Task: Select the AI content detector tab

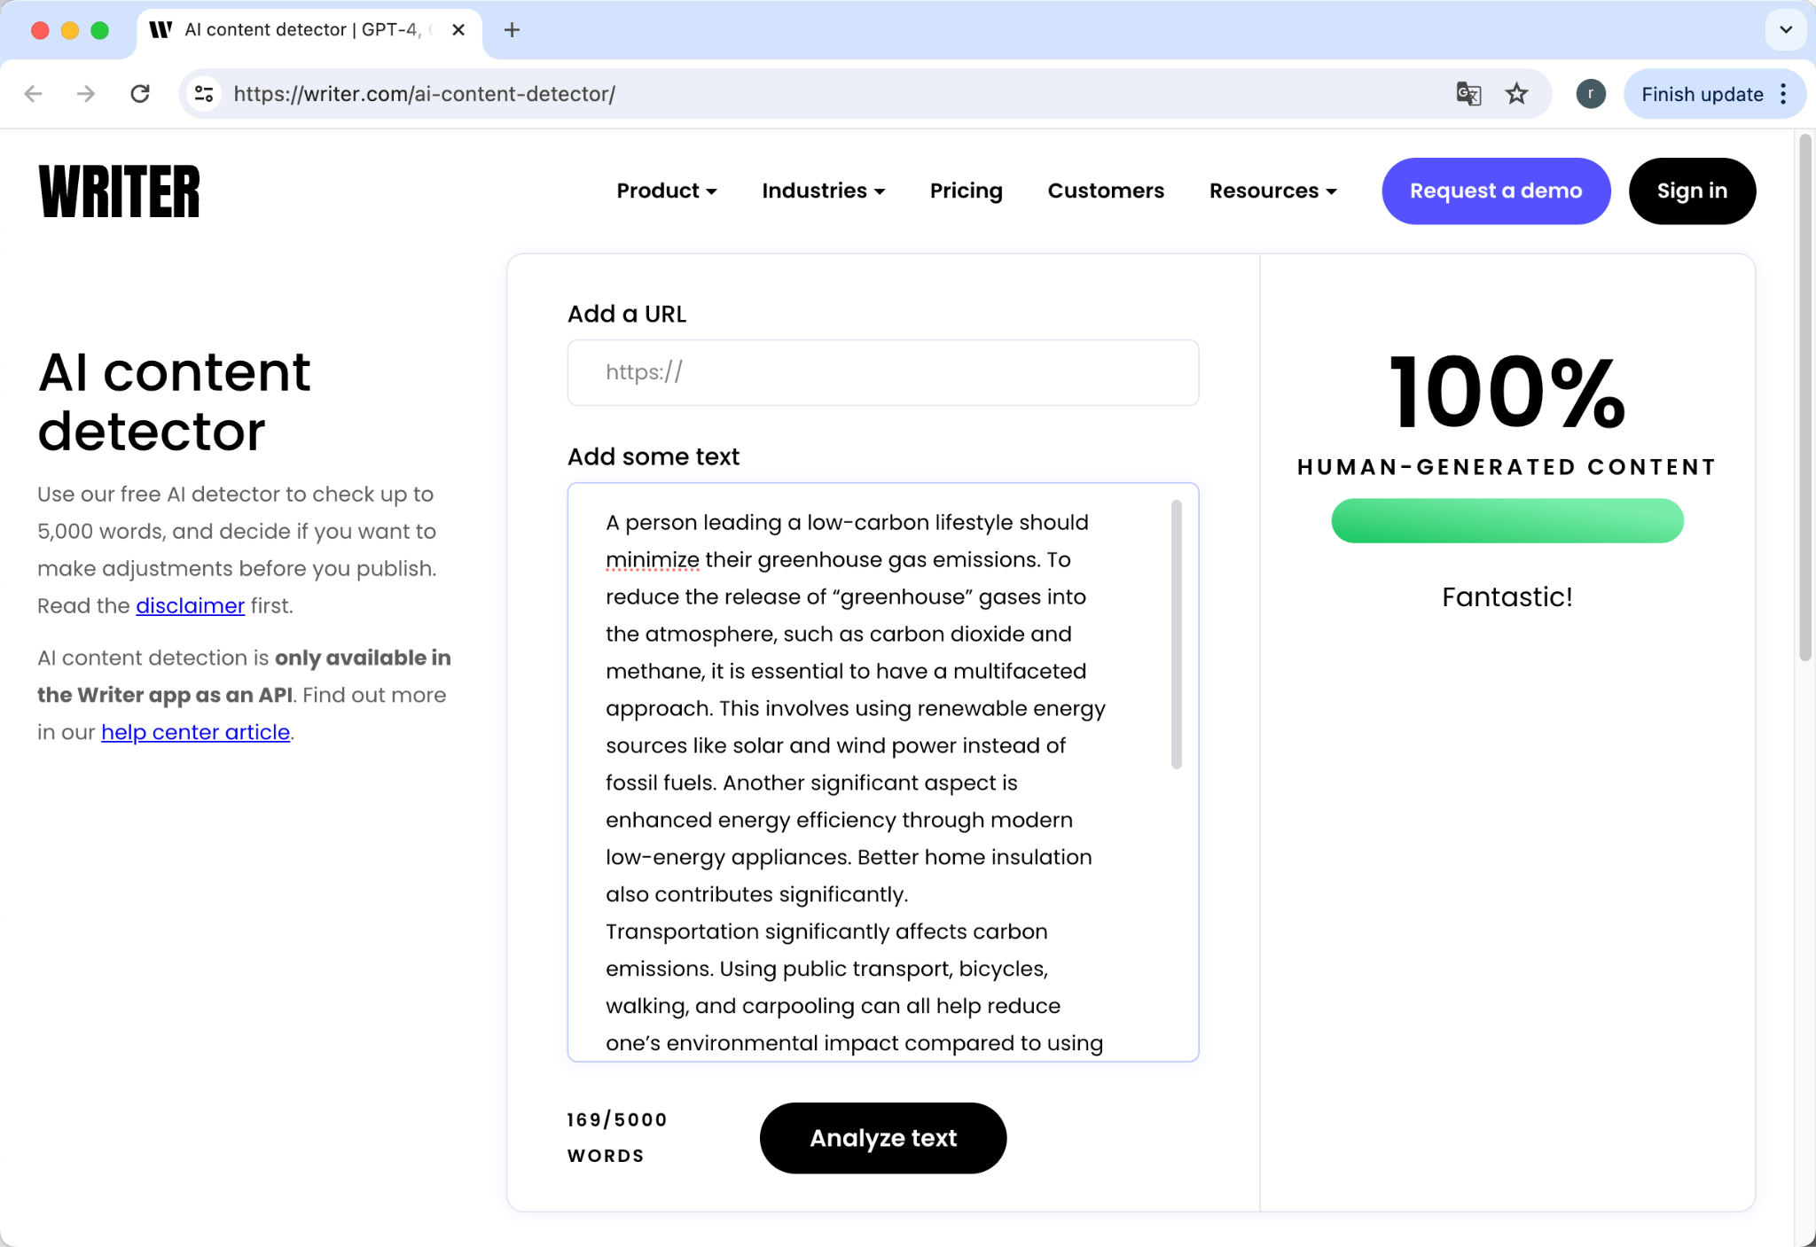Action: (x=309, y=30)
